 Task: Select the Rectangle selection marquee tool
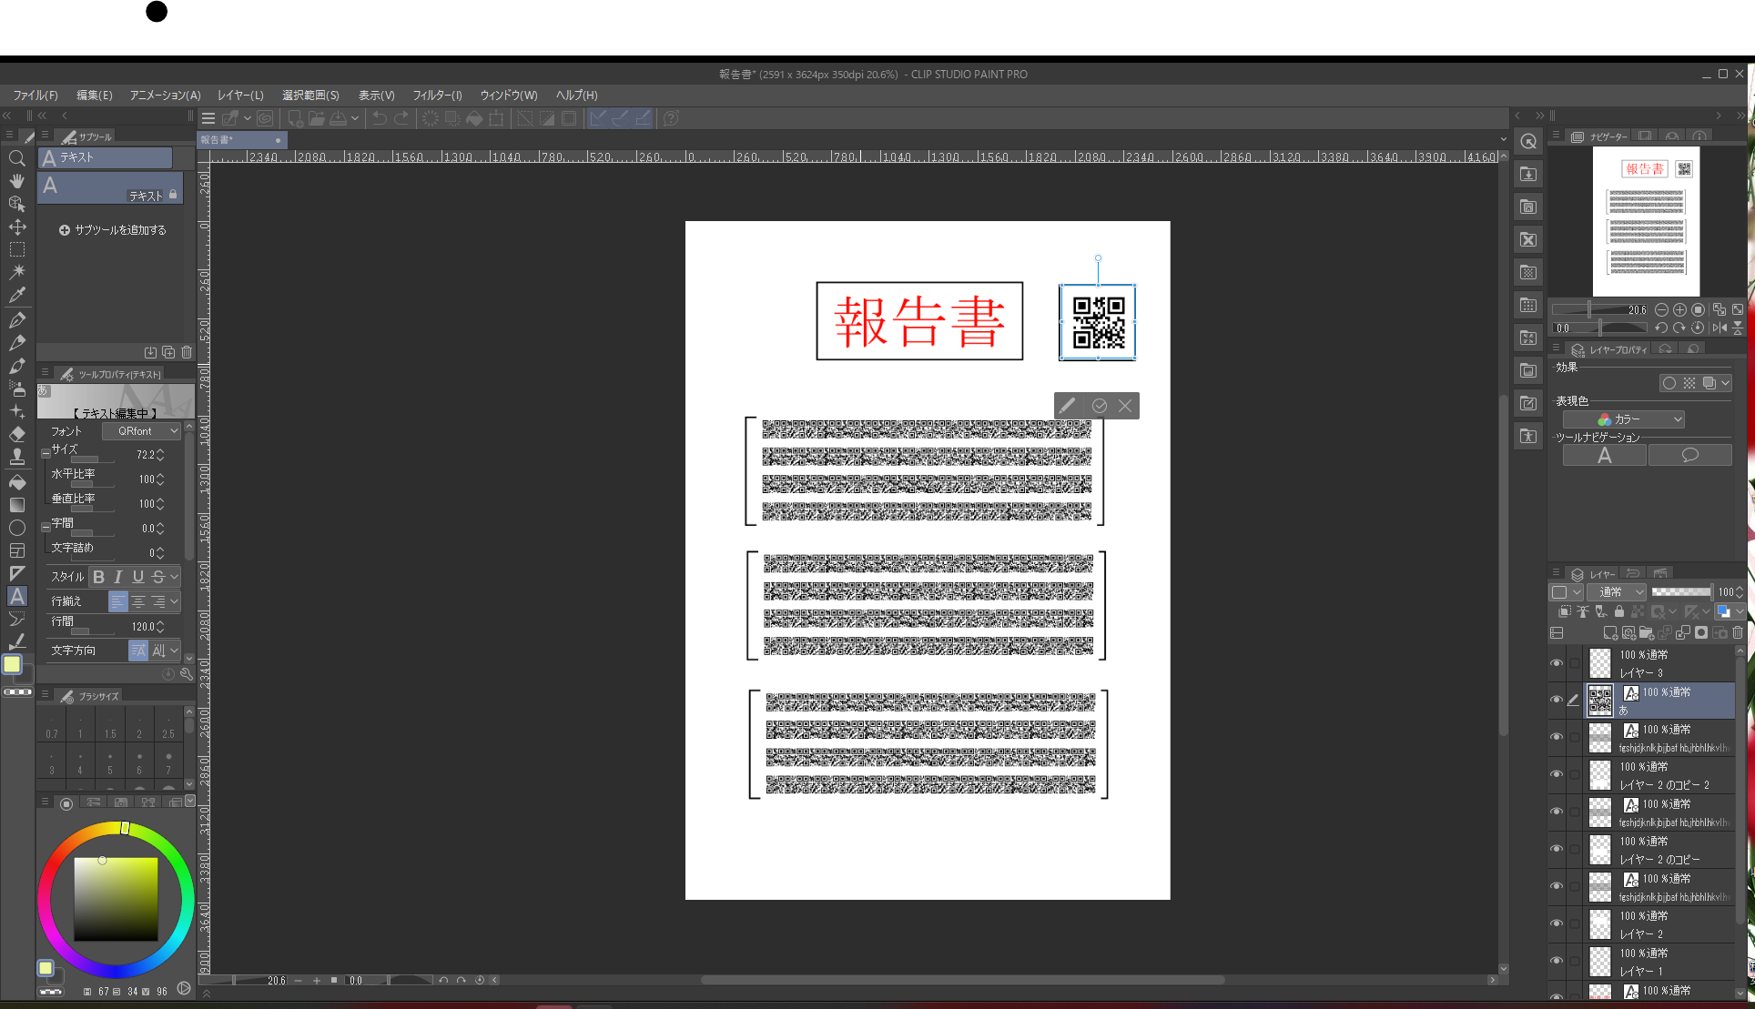pyautogui.click(x=16, y=249)
